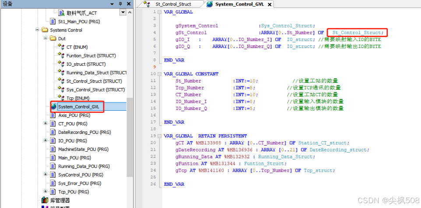Screen dimensions: 421x208
Task: Click the St1_Main_POU program icon
Action: tap(53, 21)
